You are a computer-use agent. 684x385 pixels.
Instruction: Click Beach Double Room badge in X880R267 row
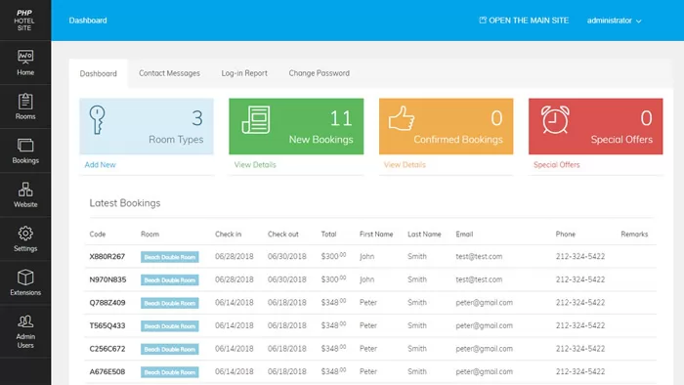point(170,257)
